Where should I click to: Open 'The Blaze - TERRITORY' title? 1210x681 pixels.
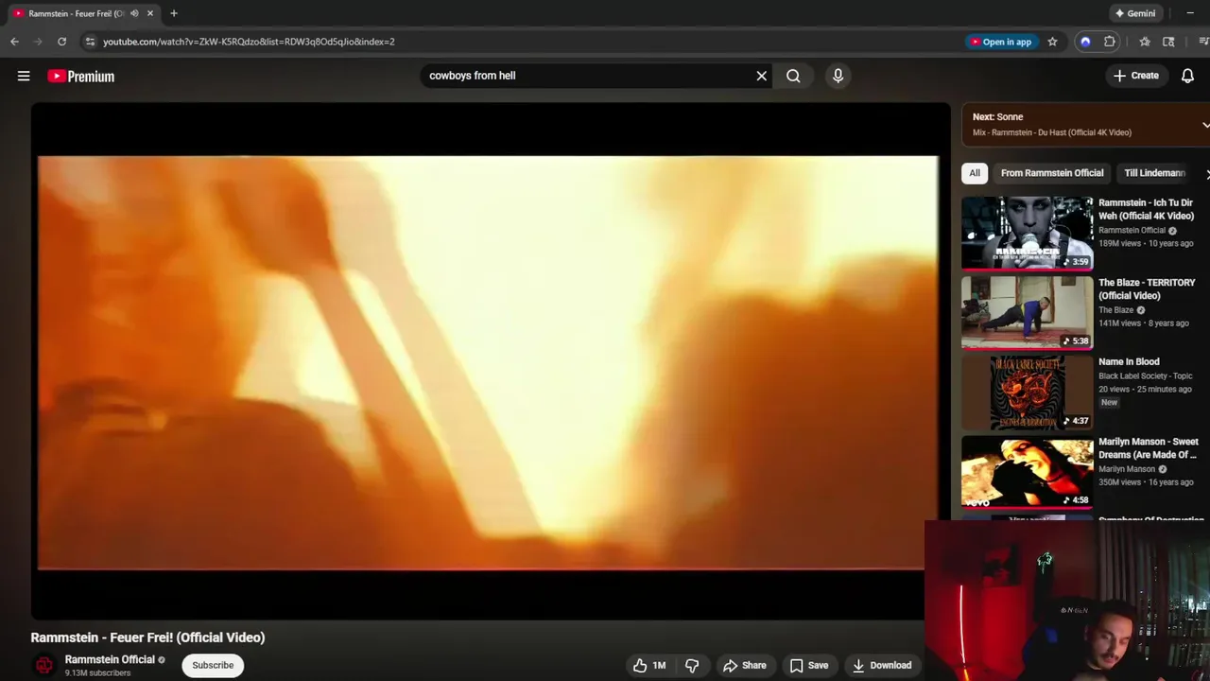pyautogui.click(x=1147, y=288)
